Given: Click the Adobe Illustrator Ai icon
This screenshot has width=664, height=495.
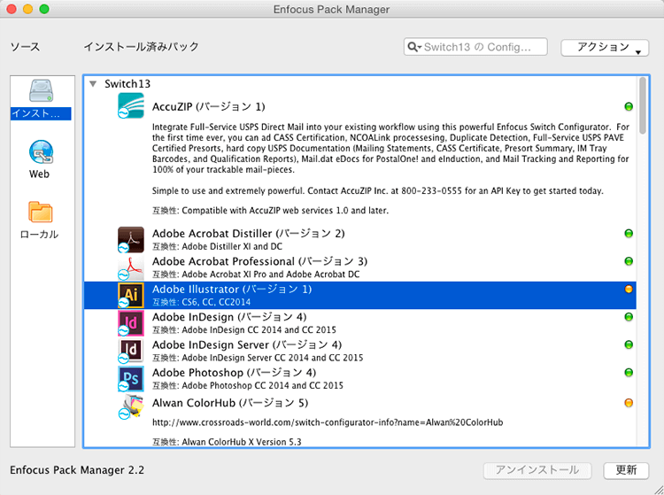Looking at the screenshot, I should [131, 295].
